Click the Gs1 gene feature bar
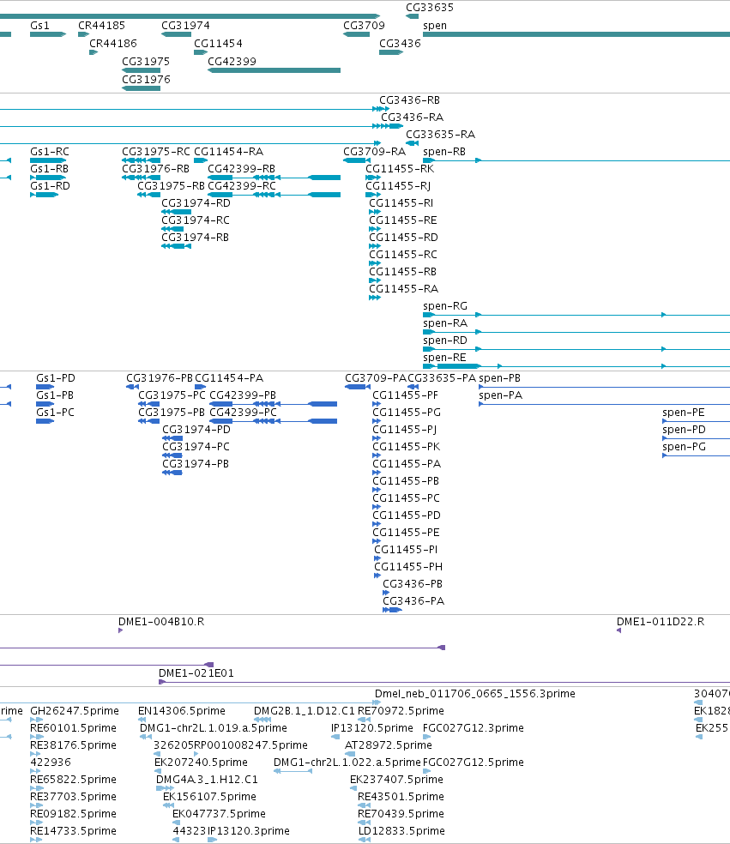 [48, 34]
